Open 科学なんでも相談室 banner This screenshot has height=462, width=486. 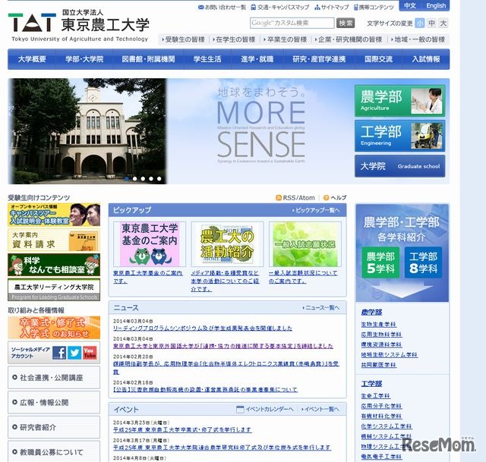(x=54, y=265)
